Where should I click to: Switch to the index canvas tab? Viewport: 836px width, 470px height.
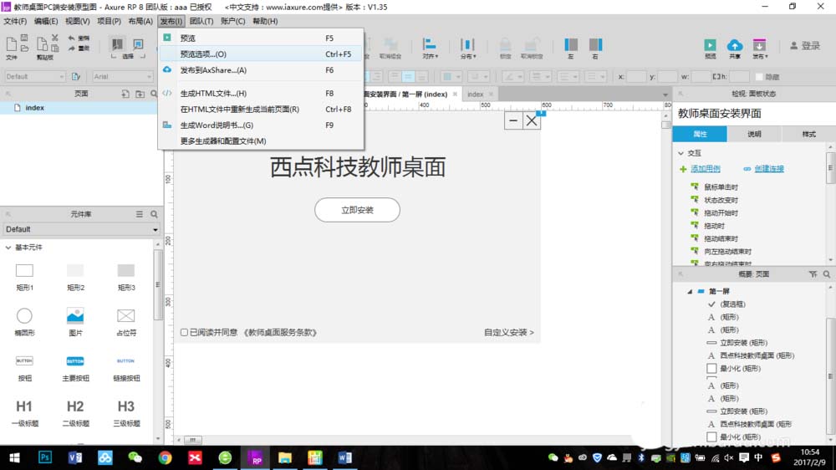pyautogui.click(x=475, y=95)
